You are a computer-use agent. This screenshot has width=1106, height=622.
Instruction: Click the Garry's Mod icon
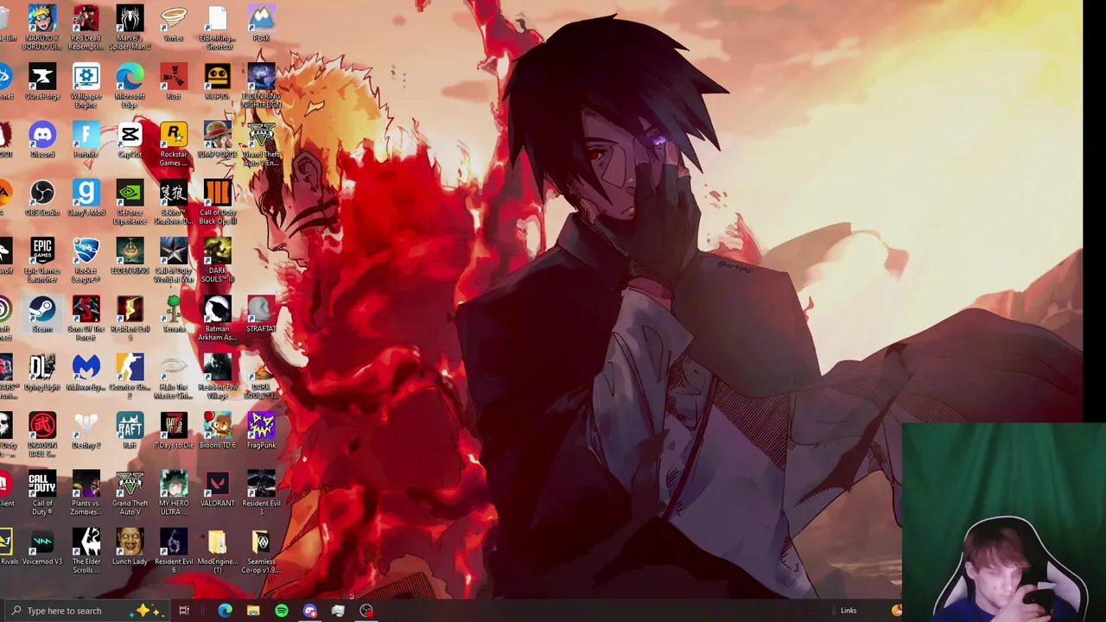point(86,197)
